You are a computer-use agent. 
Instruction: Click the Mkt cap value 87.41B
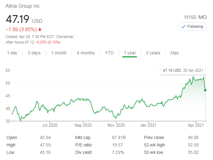(119, 137)
